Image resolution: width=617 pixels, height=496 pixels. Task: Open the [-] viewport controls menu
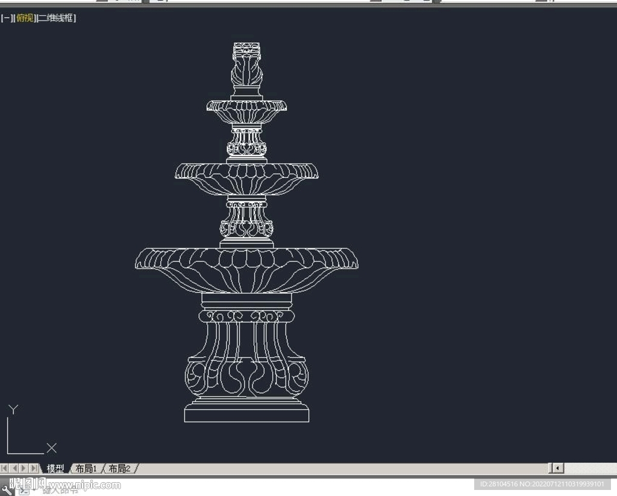tap(7, 17)
